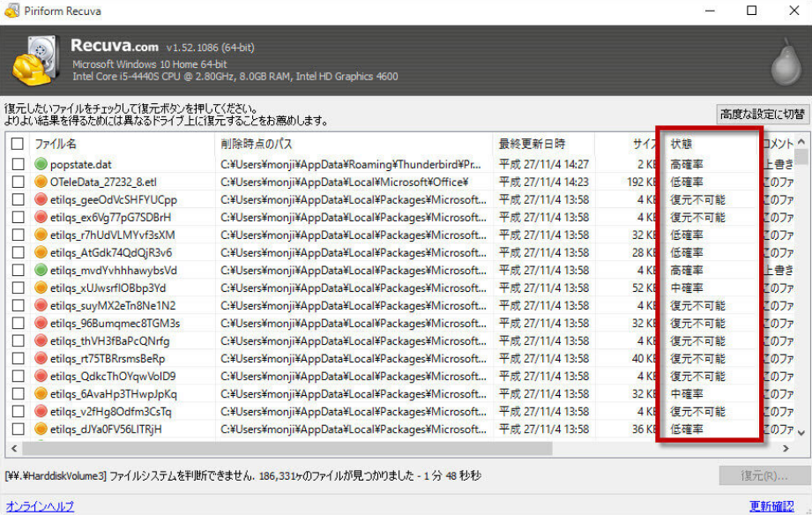Tick the checkbox for etilqs_ex6Vg77pG7SDBrH
The width and height of the screenshot is (812, 515).
(18, 217)
